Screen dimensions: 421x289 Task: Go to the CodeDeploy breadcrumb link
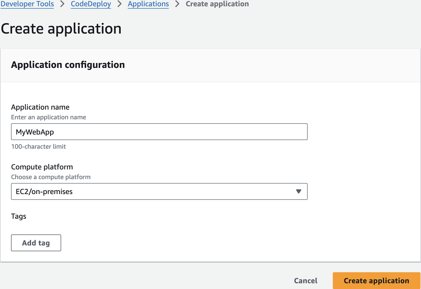tap(91, 4)
